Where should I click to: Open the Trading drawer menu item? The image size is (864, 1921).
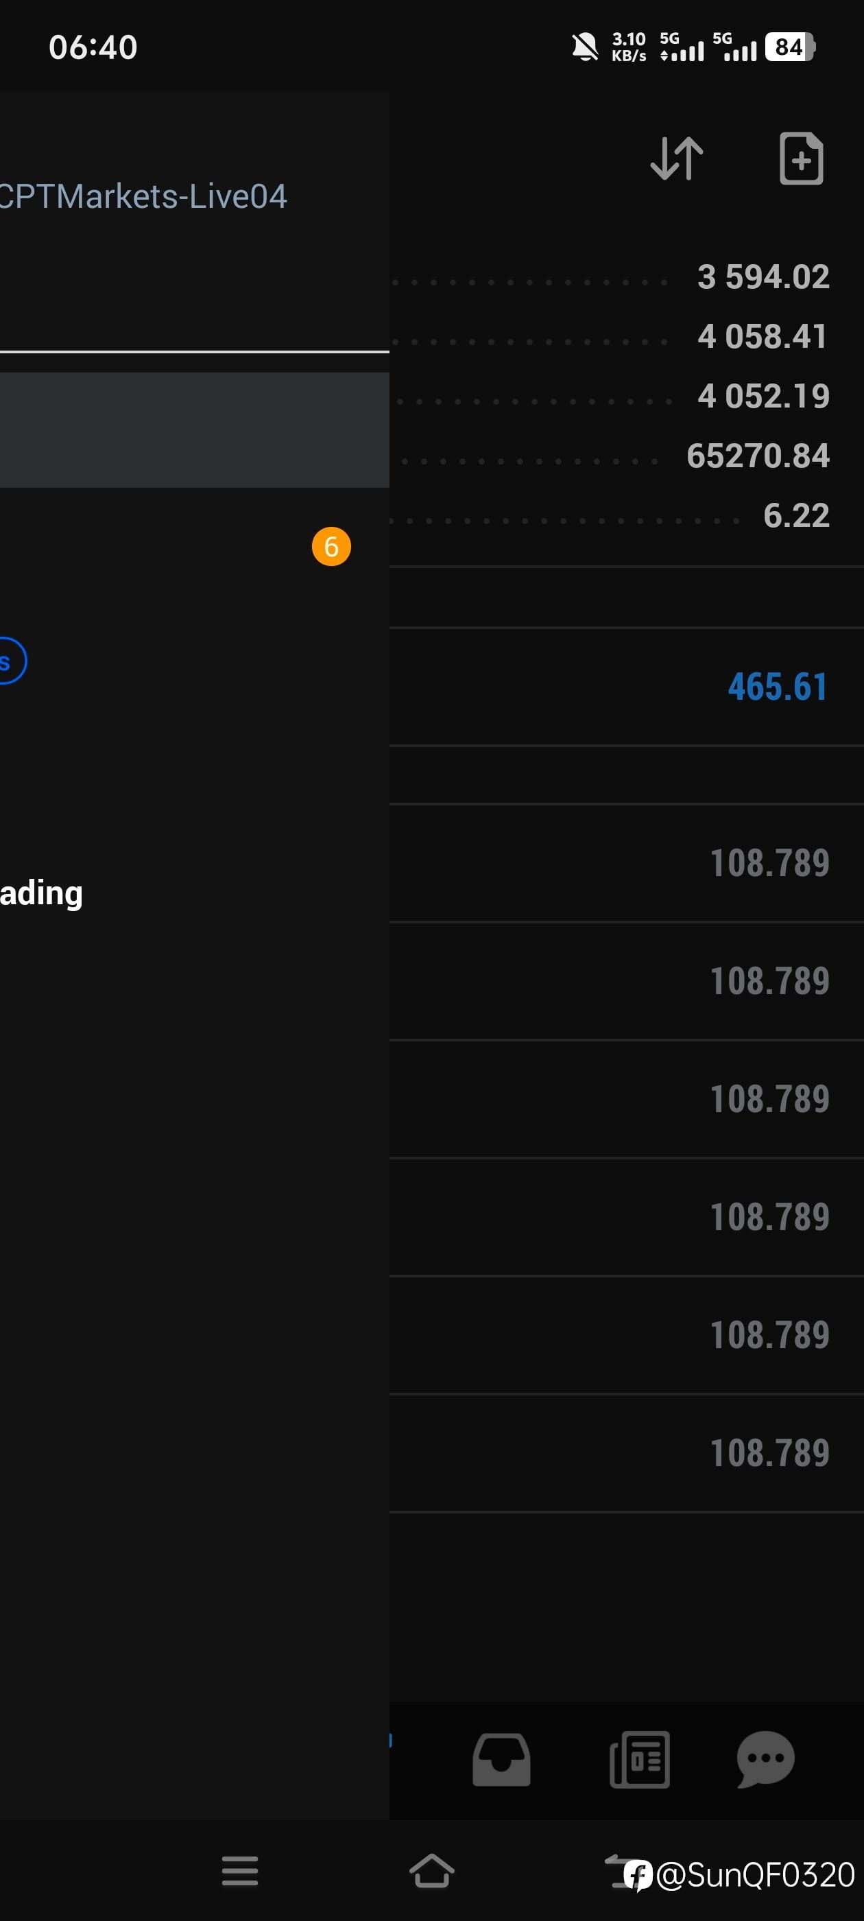[x=42, y=893]
